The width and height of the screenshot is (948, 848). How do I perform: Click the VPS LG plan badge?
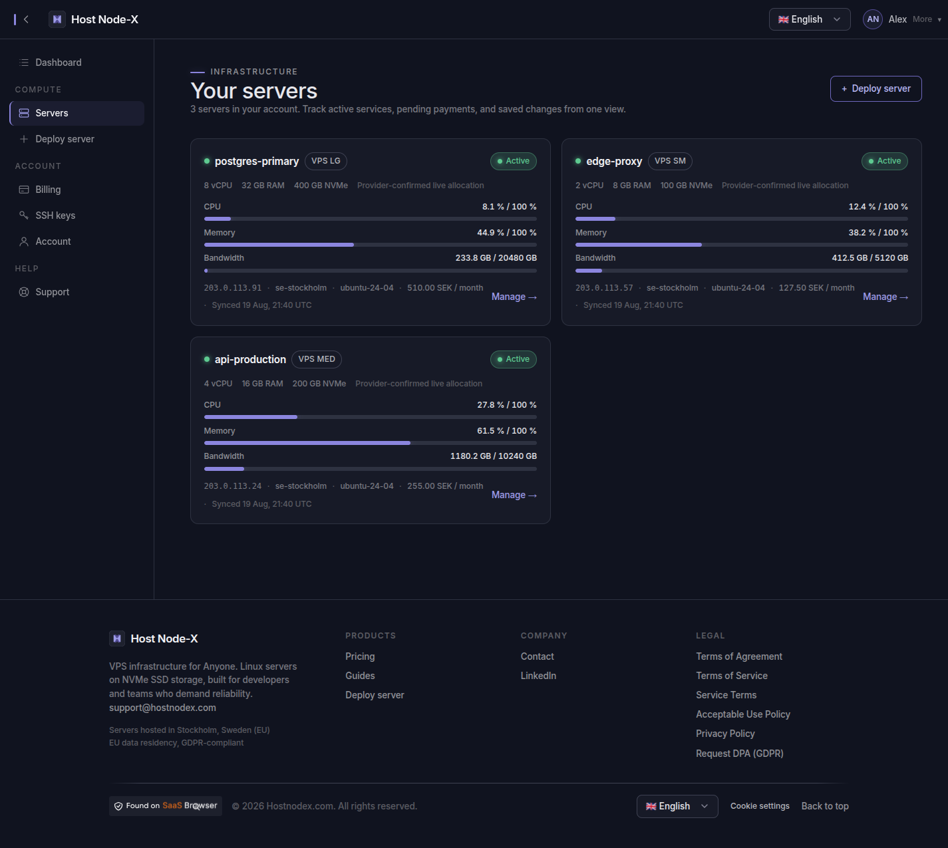(x=326, y=161)
